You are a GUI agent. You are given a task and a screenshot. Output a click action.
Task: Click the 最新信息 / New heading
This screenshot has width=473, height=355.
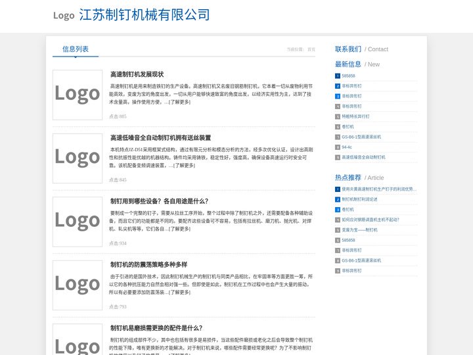coord(357,64)
